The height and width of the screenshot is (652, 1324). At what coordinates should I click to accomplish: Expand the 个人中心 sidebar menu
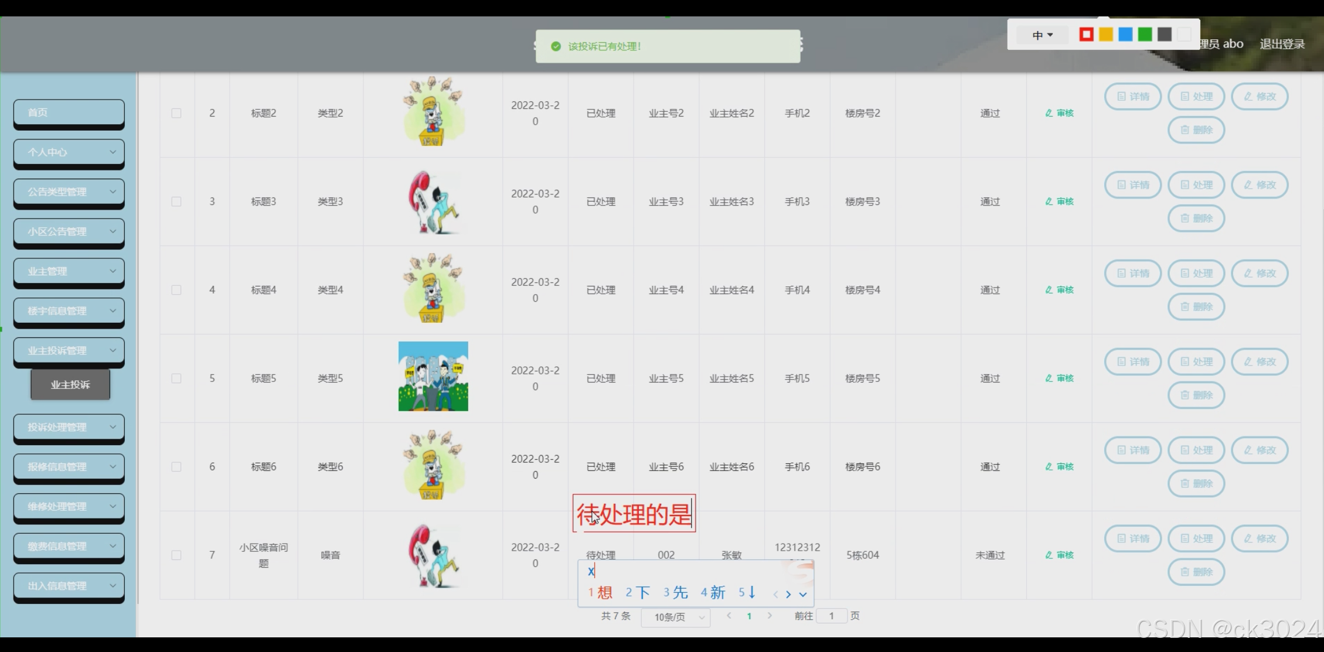point(69,152)
